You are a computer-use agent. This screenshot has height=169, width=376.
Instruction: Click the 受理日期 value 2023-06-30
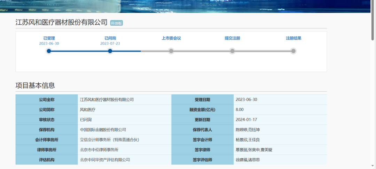(x=246, y=100)
